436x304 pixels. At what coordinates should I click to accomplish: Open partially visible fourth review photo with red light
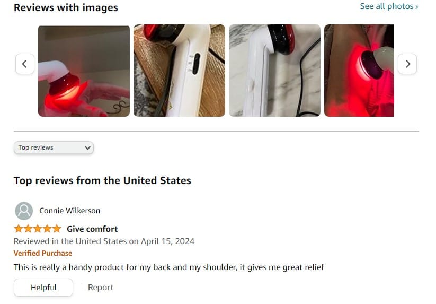pos(359,71)
